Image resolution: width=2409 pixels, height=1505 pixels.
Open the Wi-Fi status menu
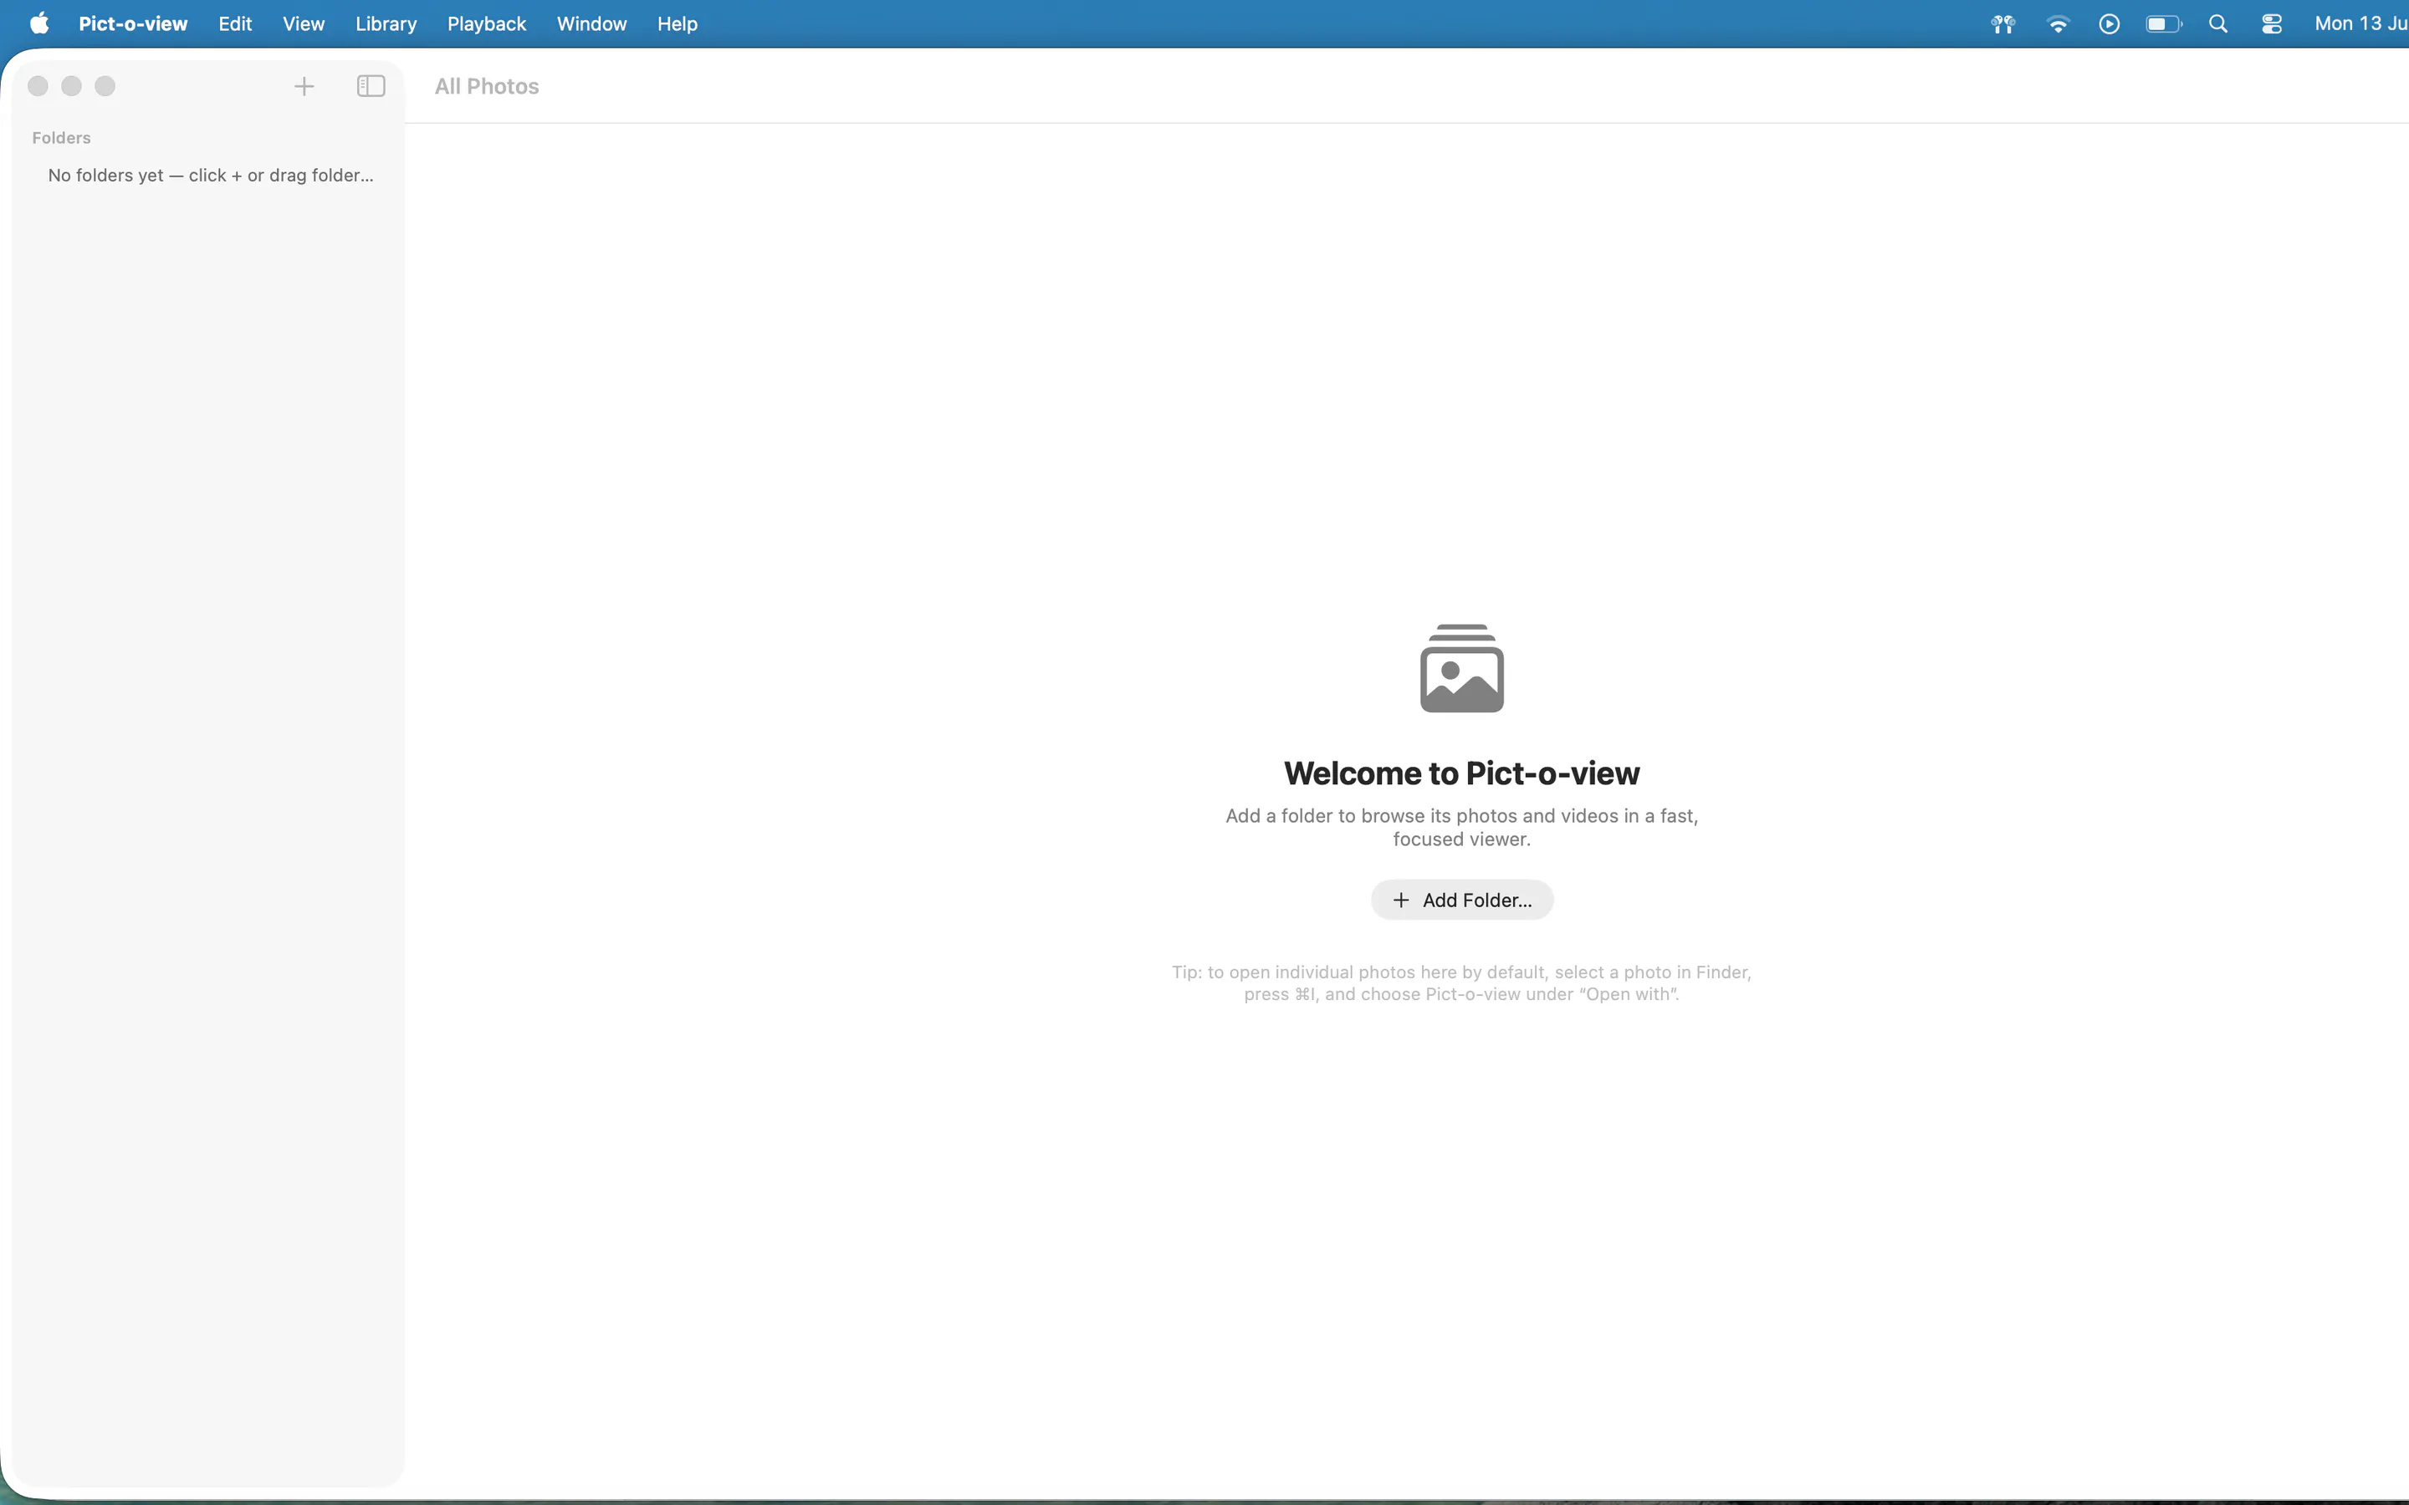coord(2058,24)
